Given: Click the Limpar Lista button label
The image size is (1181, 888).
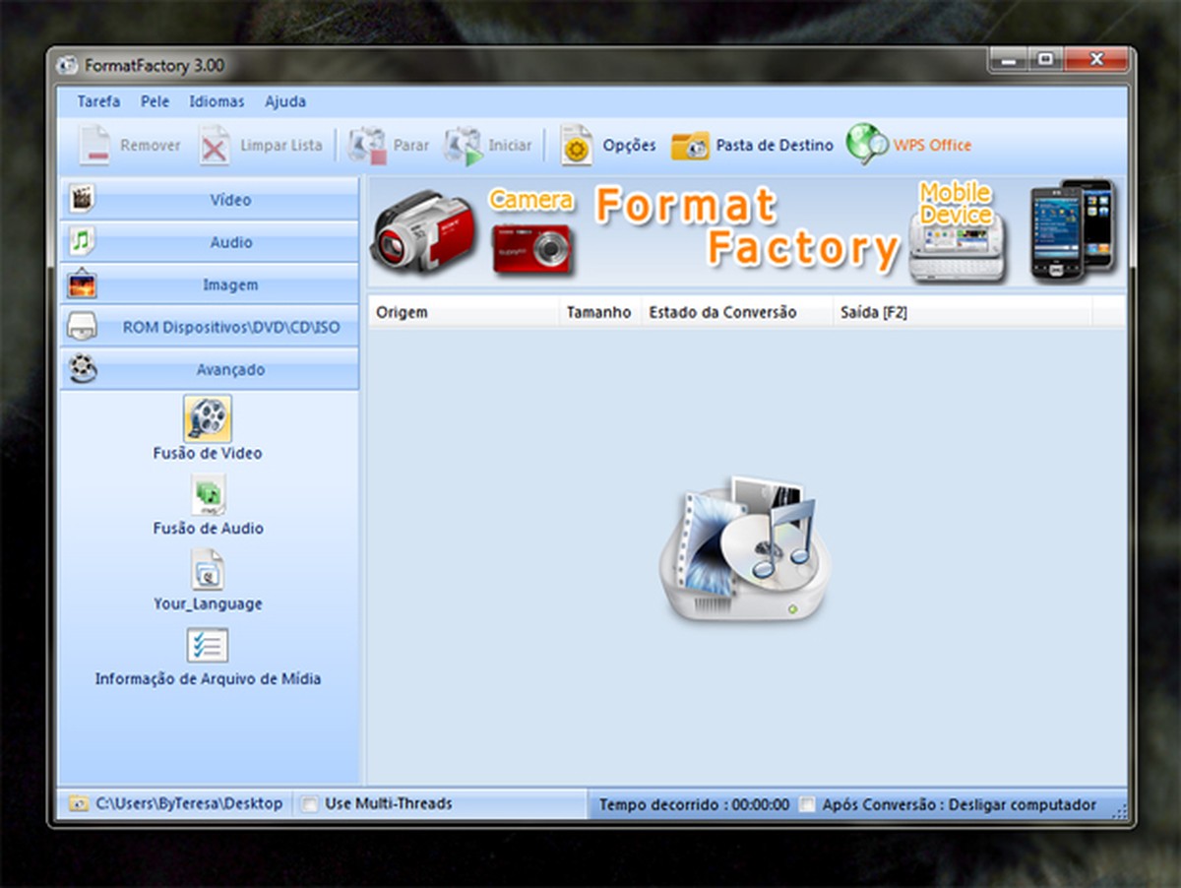Looking at the screenshot, I should pyautogui.click(x=281, y=145).
